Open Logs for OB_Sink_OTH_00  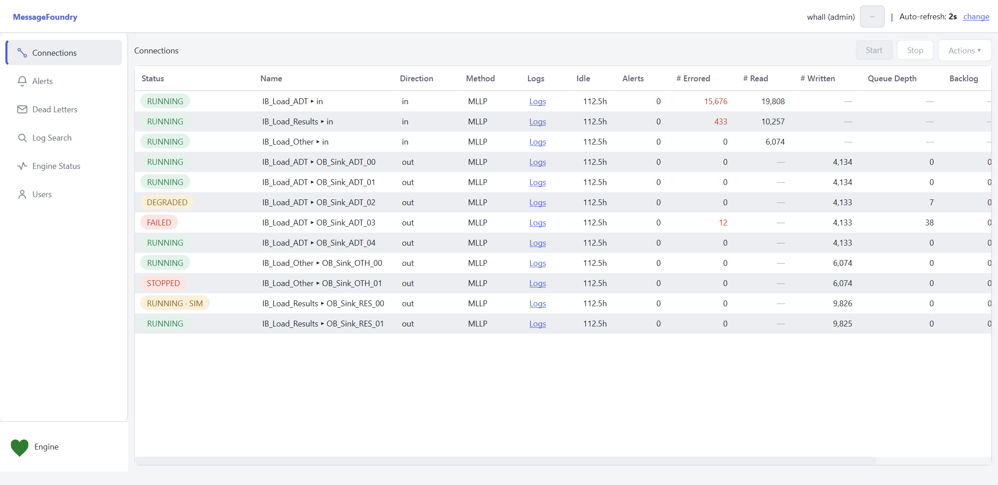click(x=537, y=263)
